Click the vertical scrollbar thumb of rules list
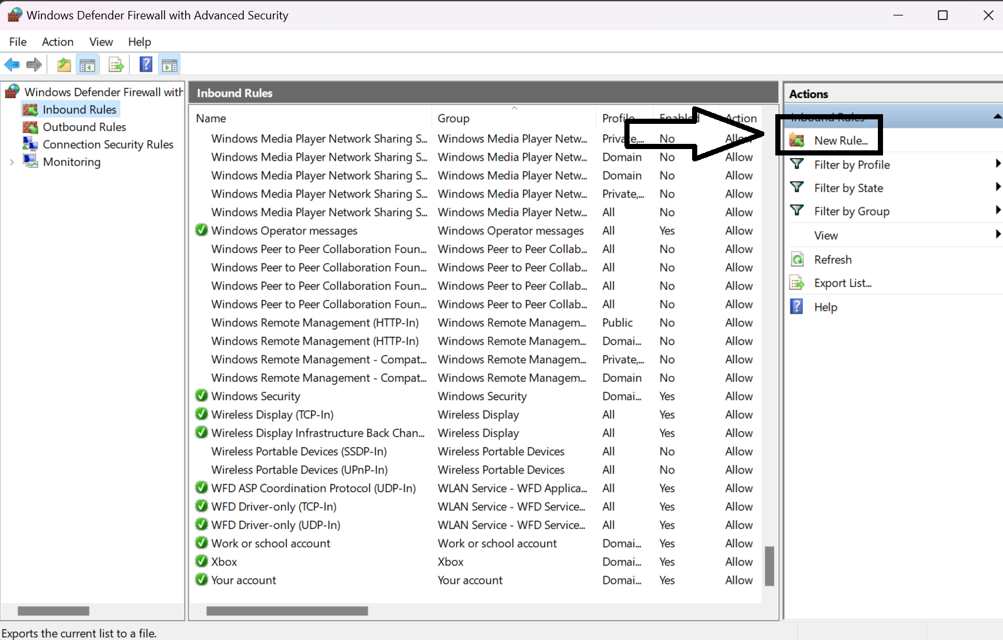The width and height of the screenshot is (1003, 640). click(x=769, y=566)
